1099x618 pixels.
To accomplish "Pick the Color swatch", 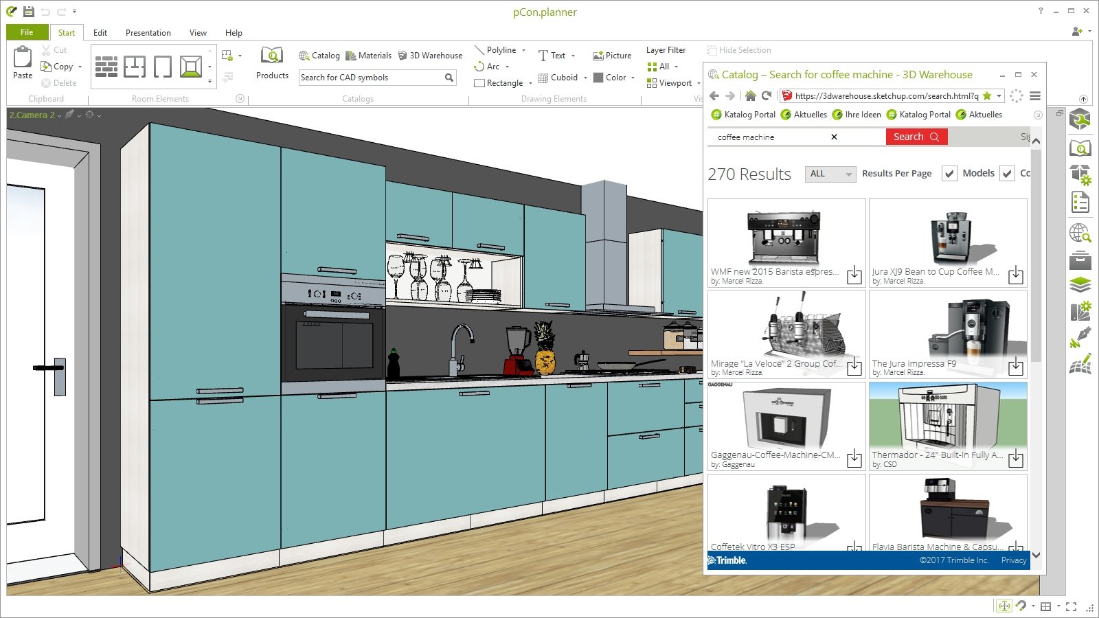I will (x=598, y=78).
